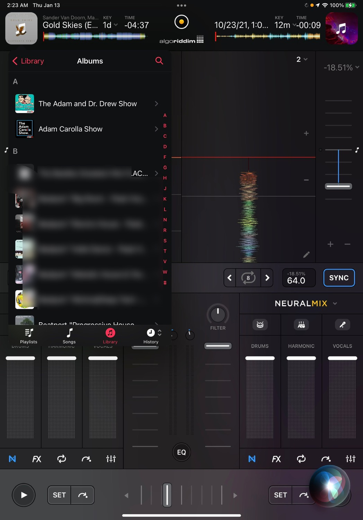Screen dimensions: 363x520
Task: Play the left deck
Action: click(x=24, y=495)
